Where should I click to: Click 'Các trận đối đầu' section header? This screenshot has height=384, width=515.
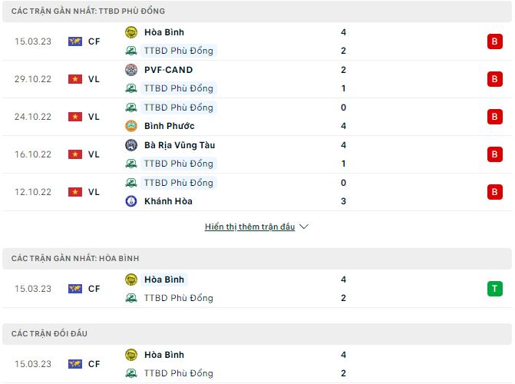click(x=49, y=334)
